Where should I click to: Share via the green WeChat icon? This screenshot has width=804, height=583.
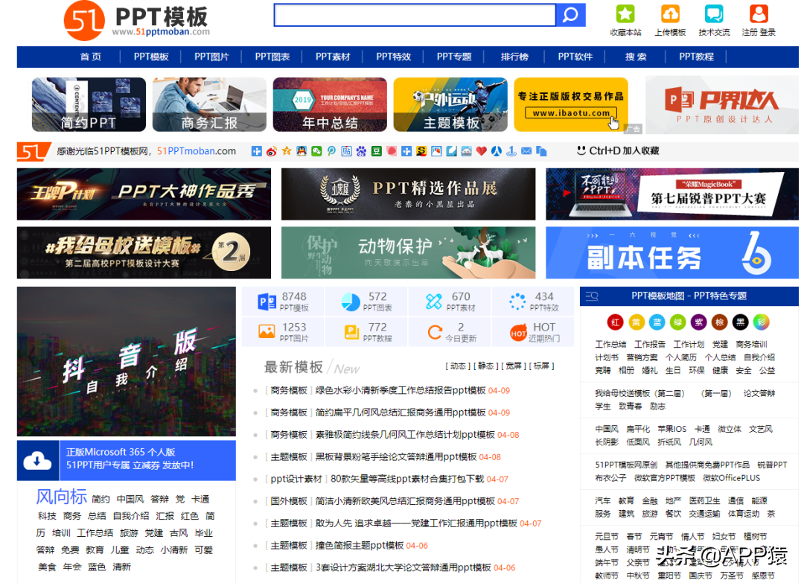click(x=316, y=151)
